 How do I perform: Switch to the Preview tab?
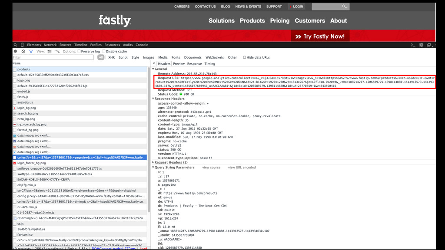(x=179, y=64)
